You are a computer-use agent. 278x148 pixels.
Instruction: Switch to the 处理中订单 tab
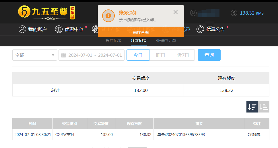pyautogui.click(x=166, y=41)
